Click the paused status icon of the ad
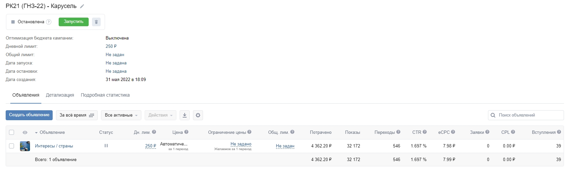This screenshot has width=570, height=174. tap(106, 146)
